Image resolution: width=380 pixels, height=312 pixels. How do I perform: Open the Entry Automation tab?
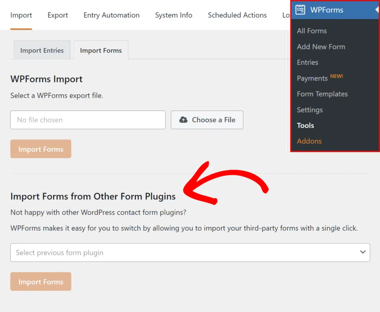tap(111, 15)
